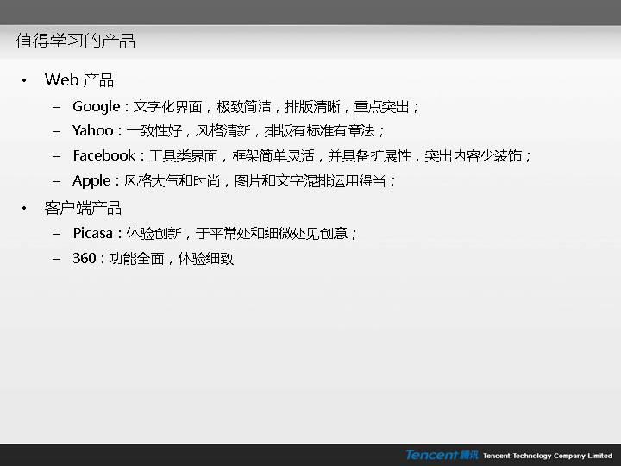The width and height of the screenshot is (621, 466).
Task: Click the dash before the 360 line
Action: (56, 259)
